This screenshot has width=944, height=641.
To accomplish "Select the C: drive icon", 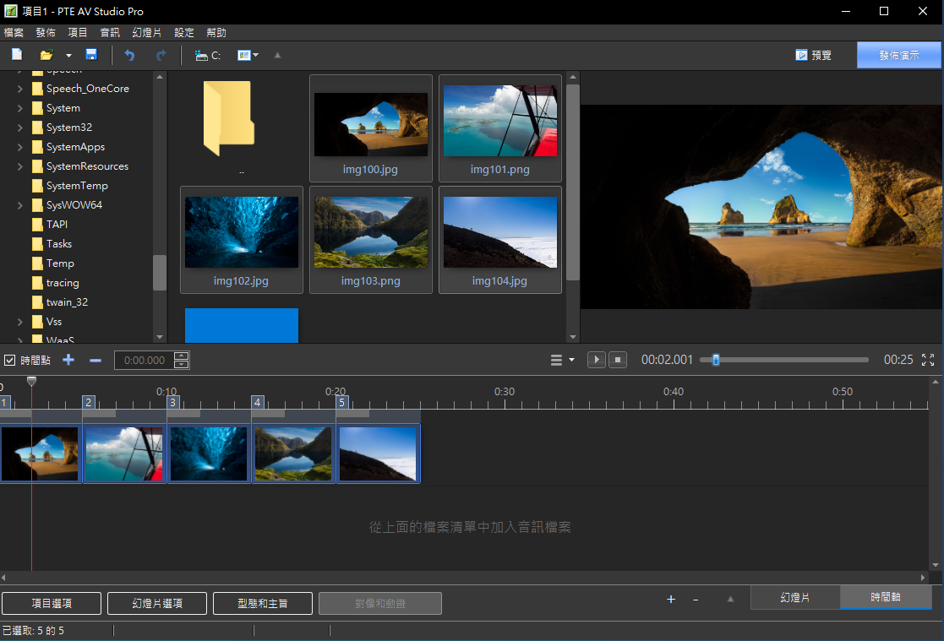I will (x=208, y=56).
